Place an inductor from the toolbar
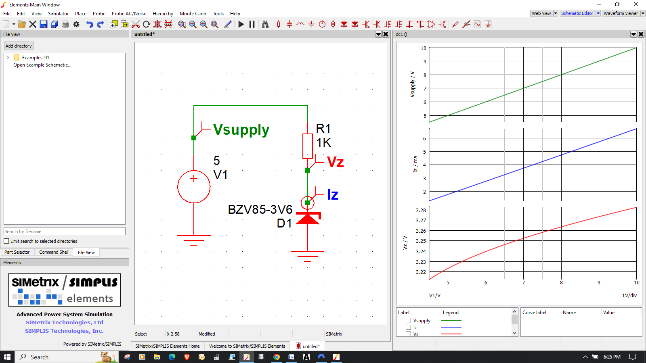The image size is (646, 363). click(x=300, y=24)
